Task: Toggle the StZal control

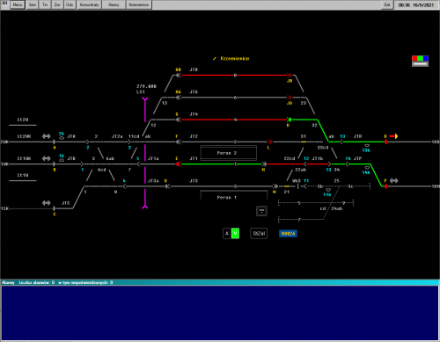Action: click(259, 234)
